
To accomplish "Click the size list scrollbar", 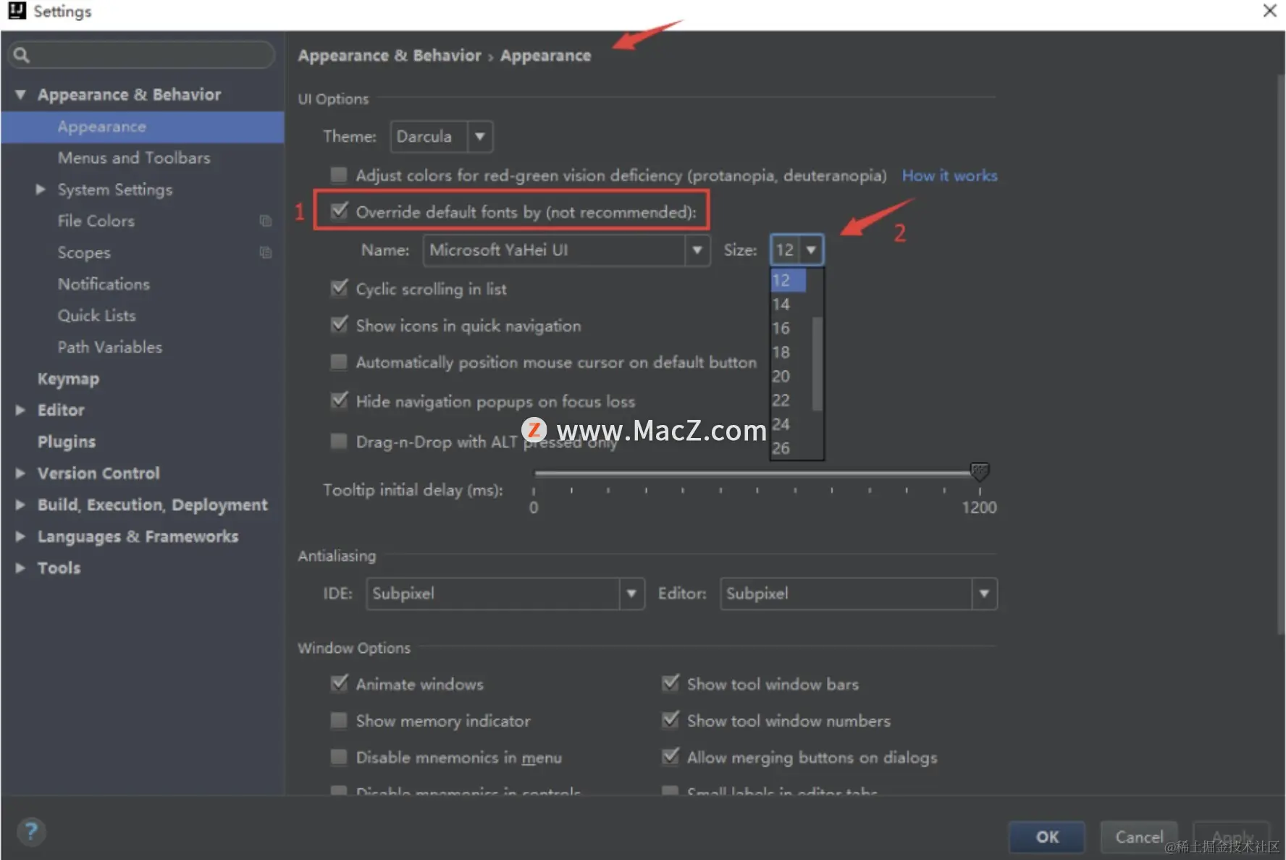I will tap(818, 363).
